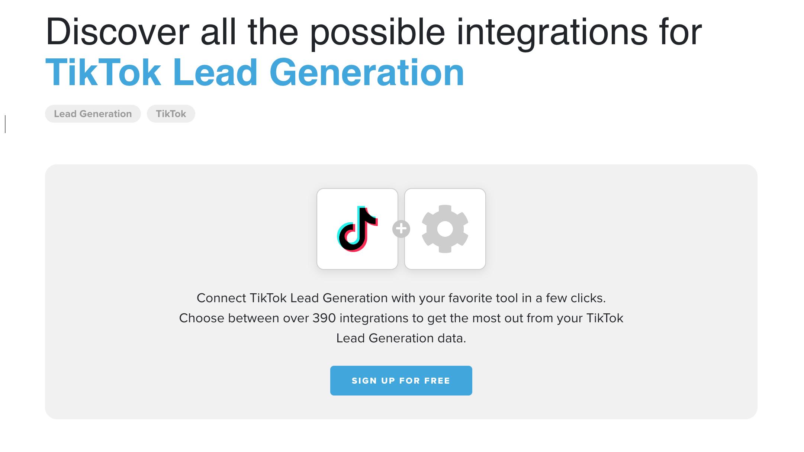The image size is (804, 452).
Task: Click the gray gear integration icon
Action: point(445,229)
